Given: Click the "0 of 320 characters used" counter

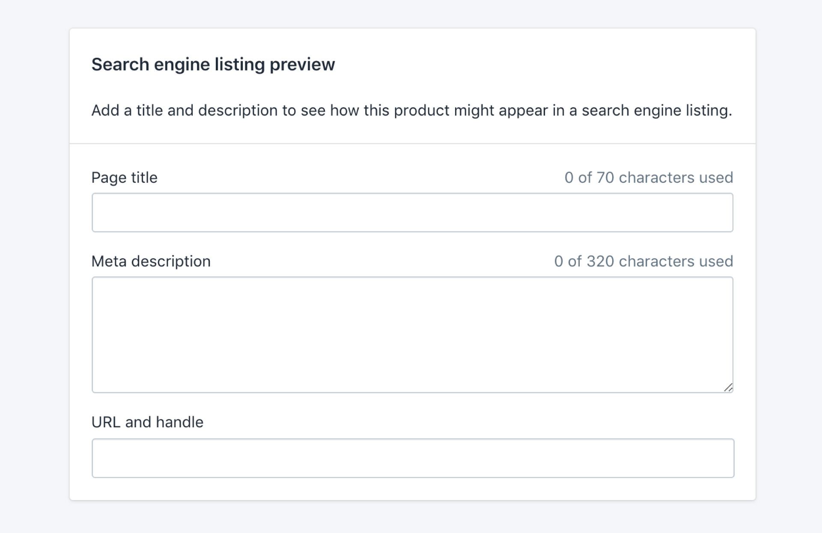Looking at the screenshot, I should 643,261.
